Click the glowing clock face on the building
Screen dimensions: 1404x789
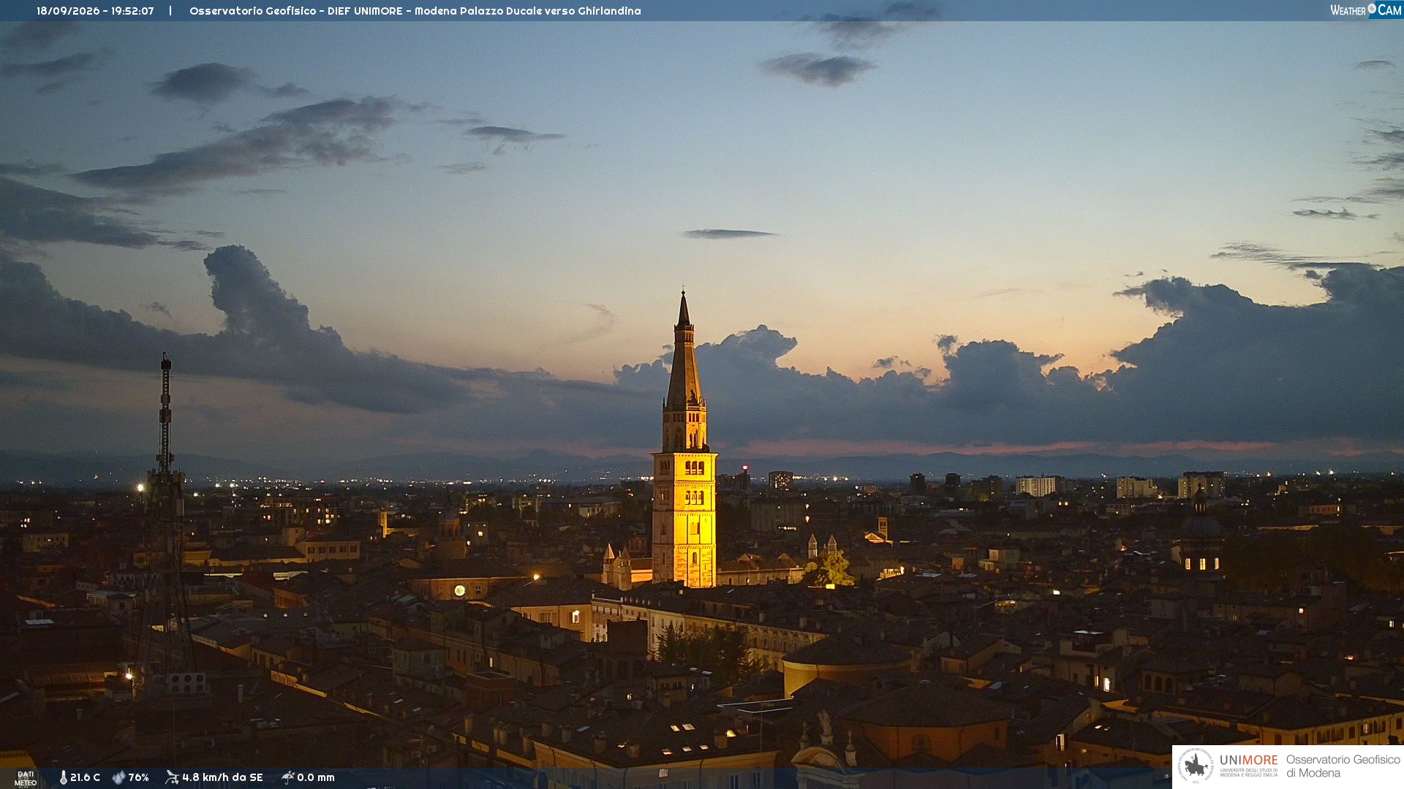coord(459,590)
